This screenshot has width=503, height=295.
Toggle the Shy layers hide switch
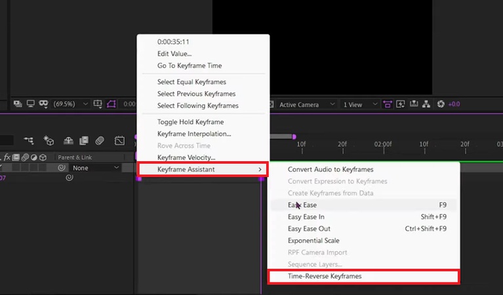point(68,140)
